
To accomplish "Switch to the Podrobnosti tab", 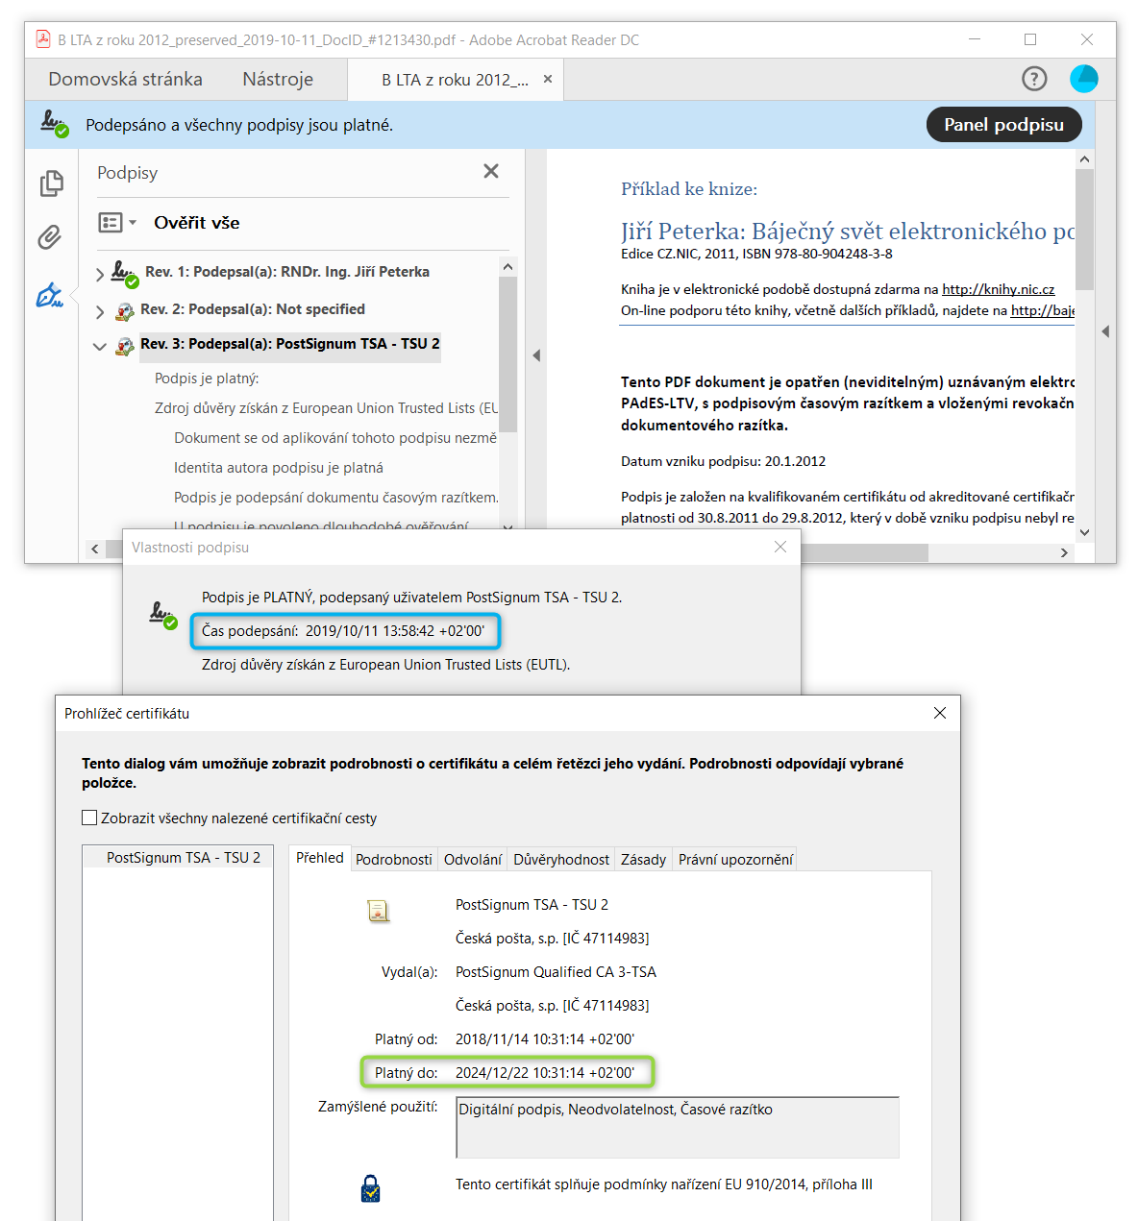I will pos(394,860).
